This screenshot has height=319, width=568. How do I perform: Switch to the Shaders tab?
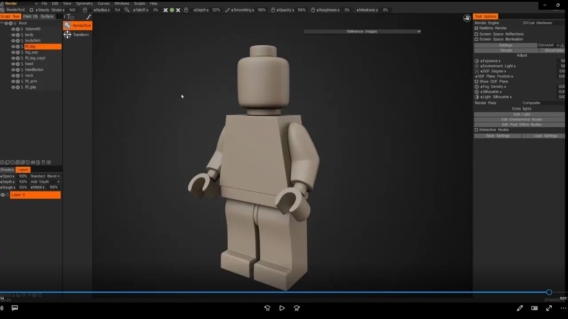coord(7,170)
